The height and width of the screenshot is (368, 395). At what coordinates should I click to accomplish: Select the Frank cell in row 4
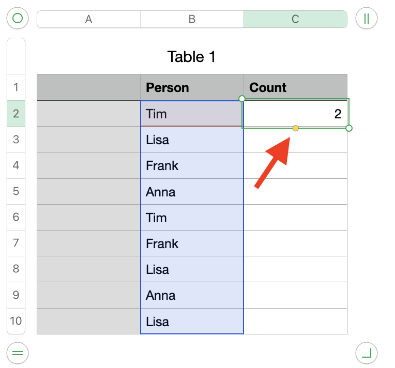point(192,166)
